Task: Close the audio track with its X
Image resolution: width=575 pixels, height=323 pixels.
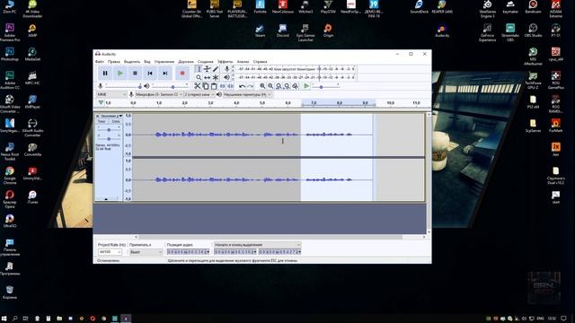Action: [x=98, y=116]
